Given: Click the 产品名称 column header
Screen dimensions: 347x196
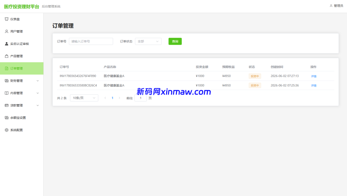Looking at the screenshot, I should pos(110,67).
